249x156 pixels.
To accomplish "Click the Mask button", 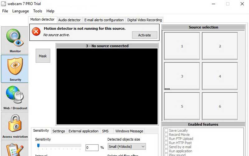I will click(x=43, y=56).
